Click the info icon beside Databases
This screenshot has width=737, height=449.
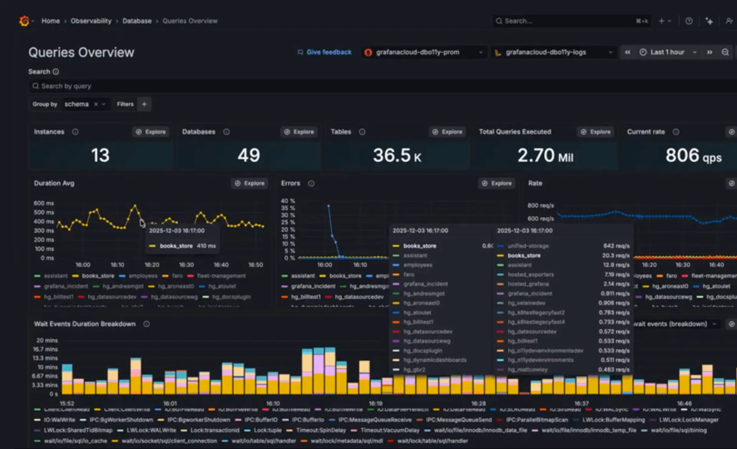[x=226, y=132]
